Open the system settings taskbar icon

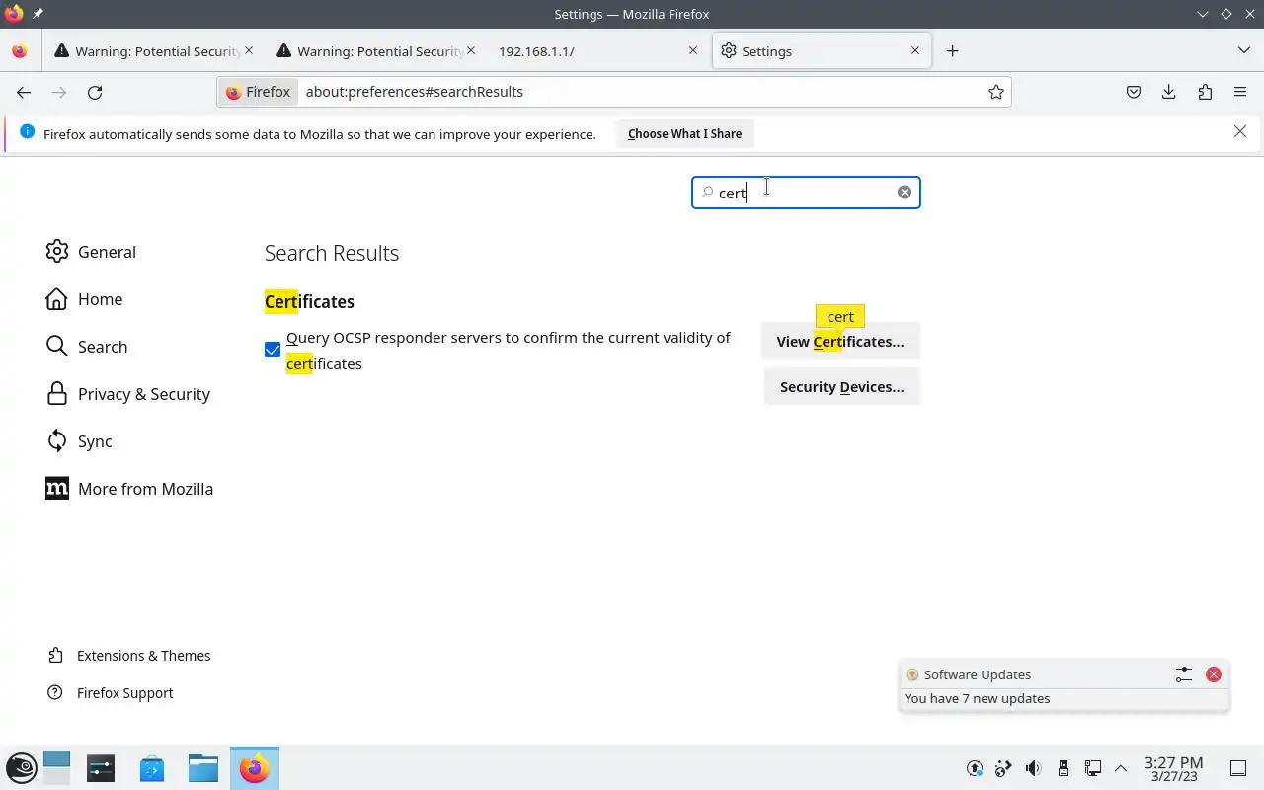tap(101, 768)
